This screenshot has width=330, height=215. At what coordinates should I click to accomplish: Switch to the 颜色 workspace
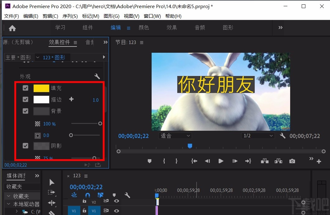pos(144,27)
